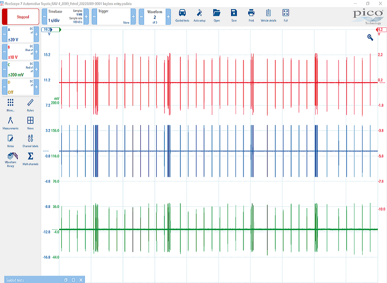Click the Guided tests panel tab
Image resolution: width=387 pixels, height=283 pixels.
click(16, 280)
